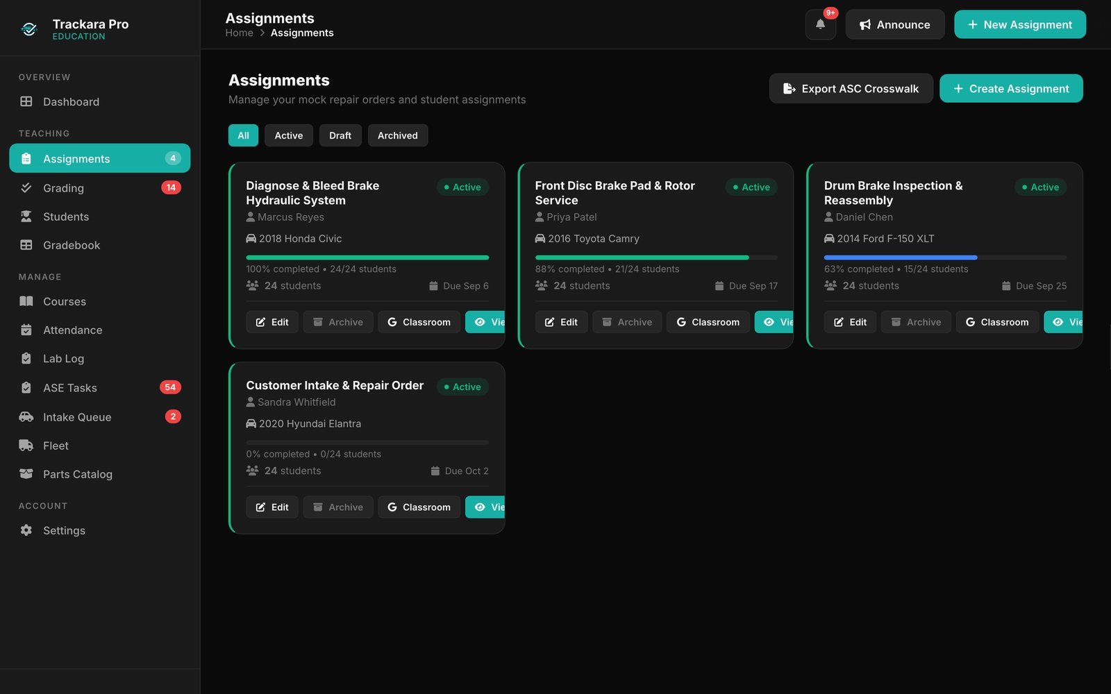Viewport: 1111px width, 694px height.
Task: View the Diagnose & Bleed Brake assignment
Action: click(x=485, y=322)
